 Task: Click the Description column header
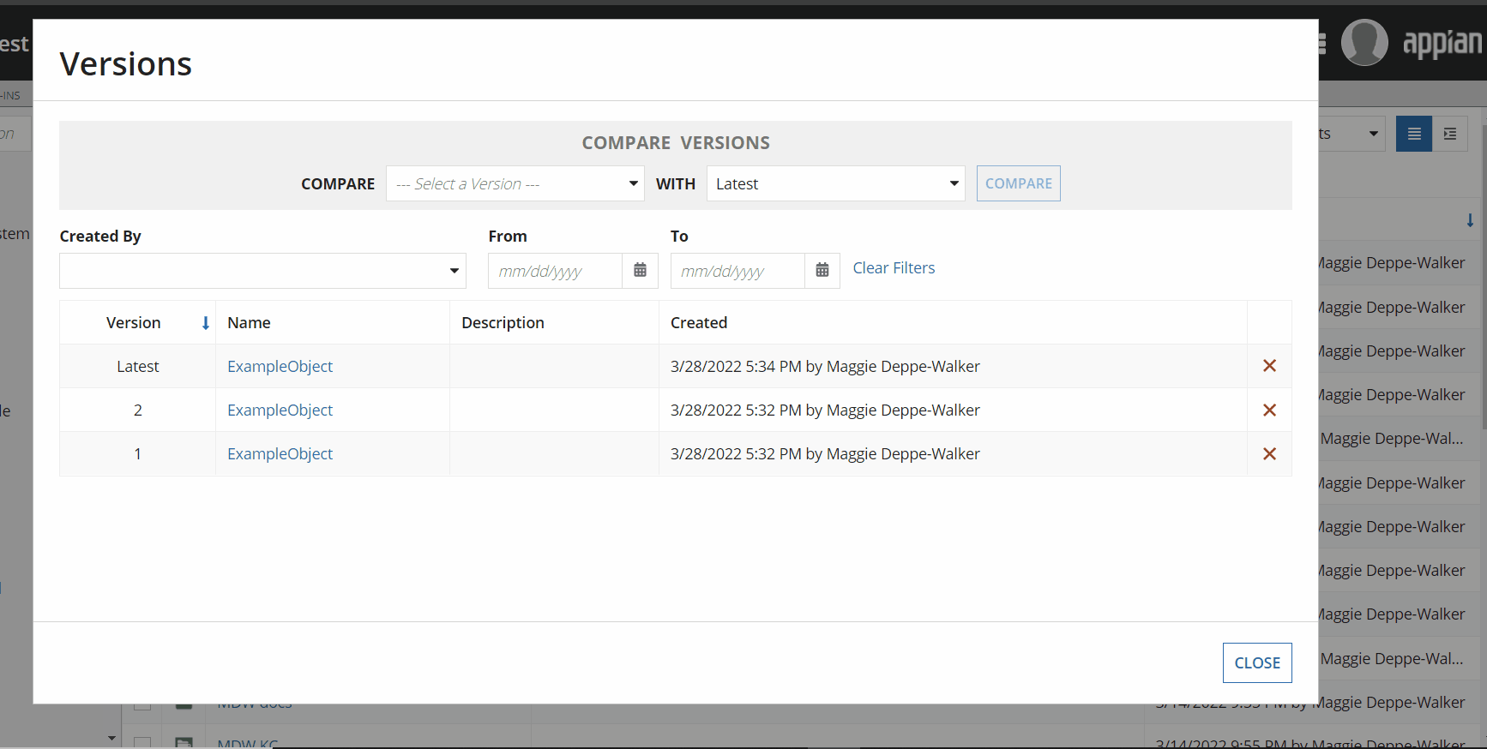click(x=503, y=322)
